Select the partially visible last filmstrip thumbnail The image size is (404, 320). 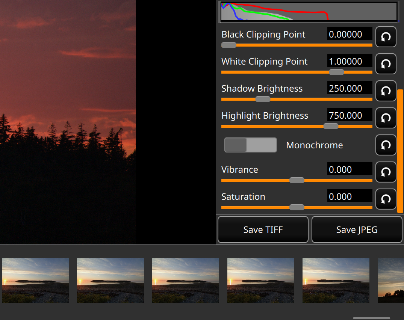click(x=390, y=280)
